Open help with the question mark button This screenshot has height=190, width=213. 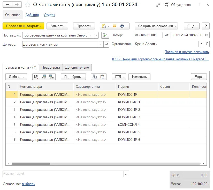(x=206, y=26)
